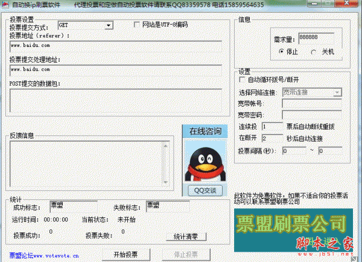The width and height of the screenshot is (362, 262).
Task: Click the 宽带帐号 input field
Action: click(x=312, y=104)
